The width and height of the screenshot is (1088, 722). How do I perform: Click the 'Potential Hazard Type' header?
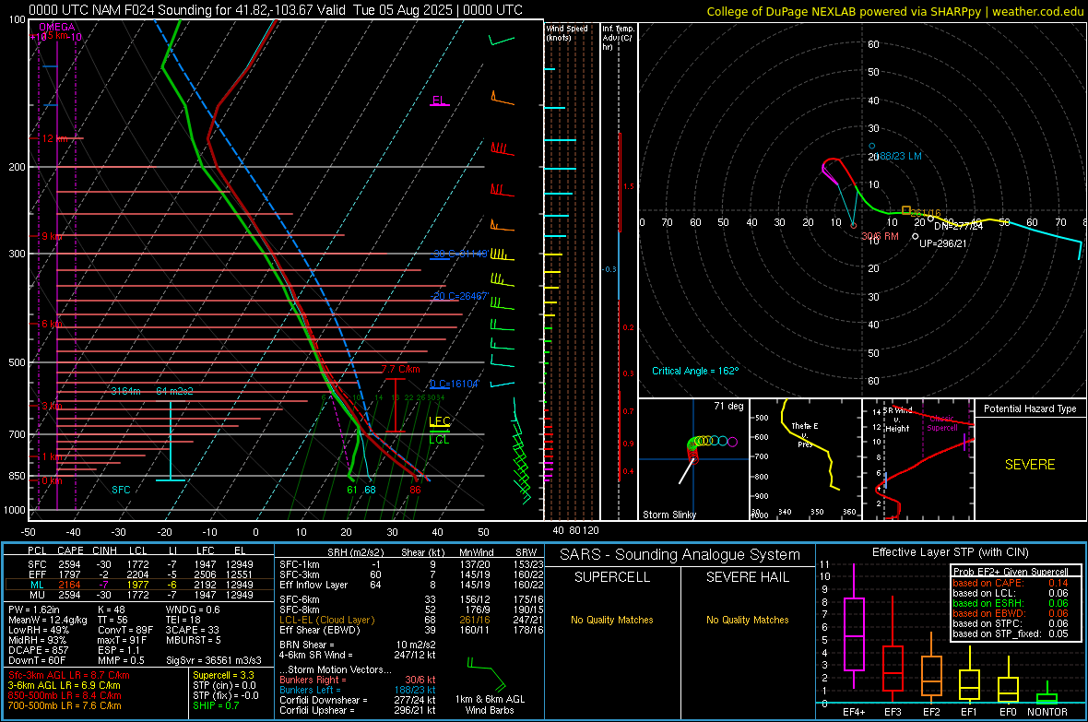[x=1030, y=408]
